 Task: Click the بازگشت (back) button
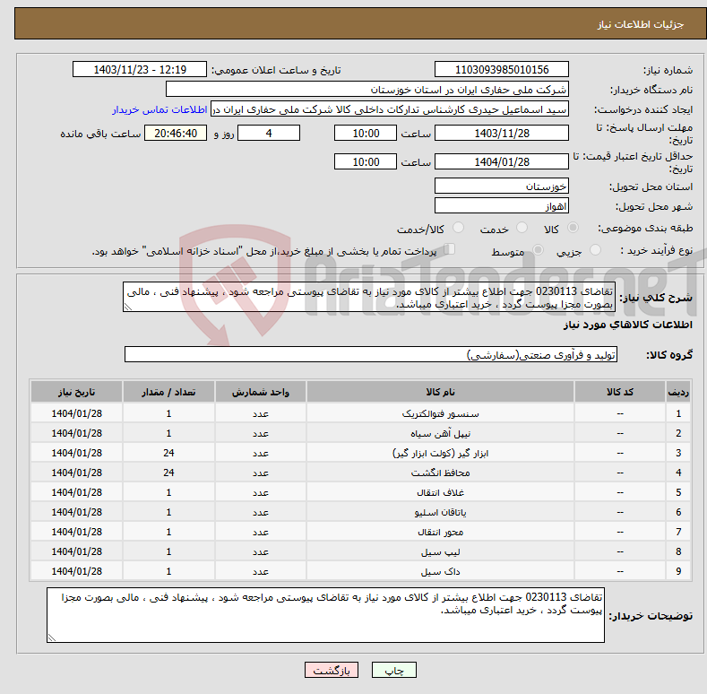pyautogui.click(x=332, y=670)
